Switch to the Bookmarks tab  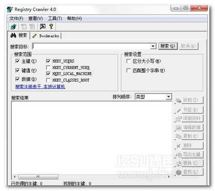pos(46,36)
